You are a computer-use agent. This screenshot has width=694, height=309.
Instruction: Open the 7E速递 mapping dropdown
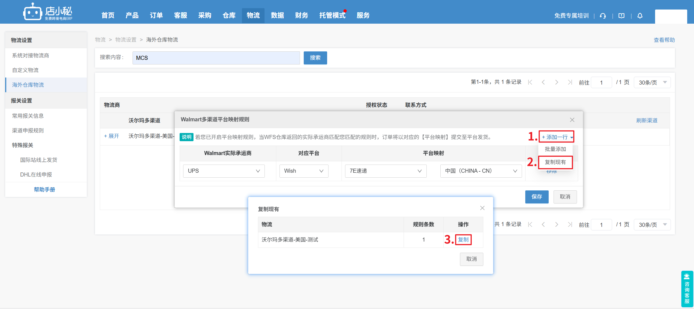[x=385, y=171]
